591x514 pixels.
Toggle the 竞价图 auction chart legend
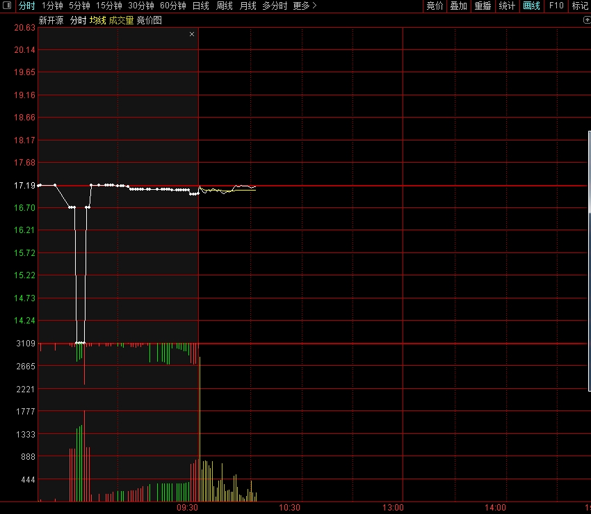tap(149, 20)
